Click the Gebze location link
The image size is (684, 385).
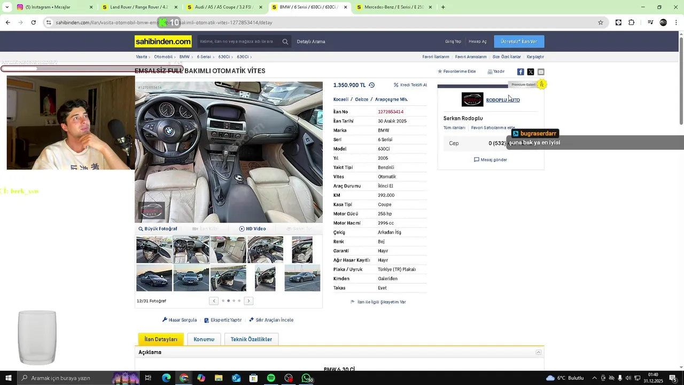tap(362, 99)
